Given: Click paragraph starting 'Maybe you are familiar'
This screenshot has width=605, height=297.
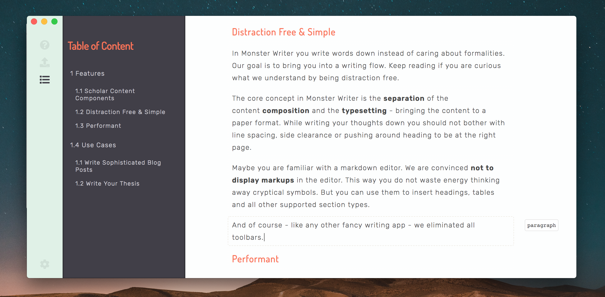Looking at the screenshot, I should (366, 186).
